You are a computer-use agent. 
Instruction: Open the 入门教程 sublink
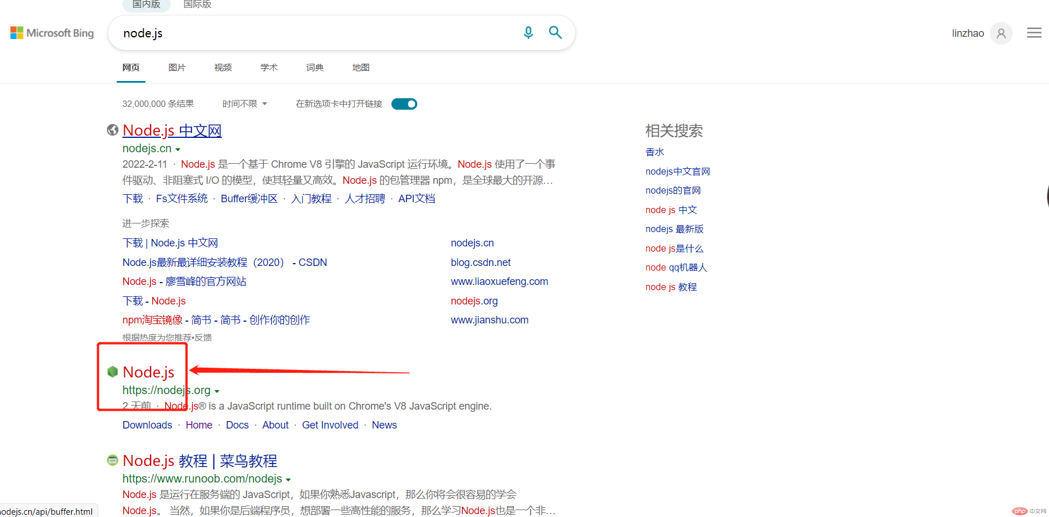pyautogui.click(x=311, y=199)
